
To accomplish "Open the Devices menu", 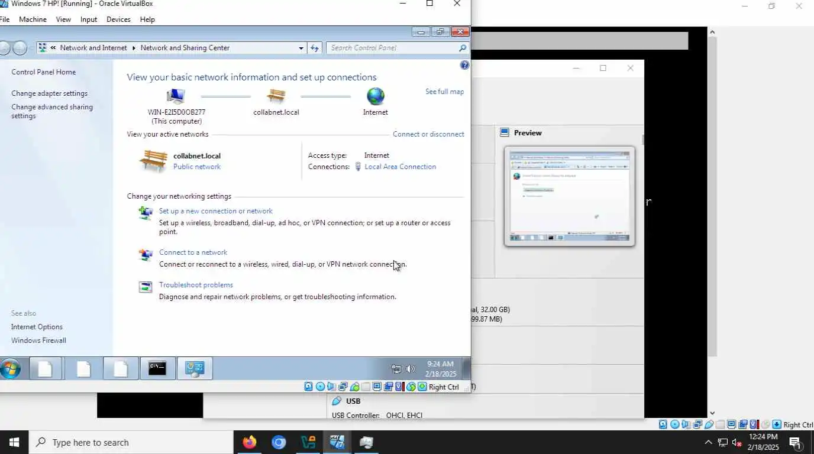I will 118,20.
